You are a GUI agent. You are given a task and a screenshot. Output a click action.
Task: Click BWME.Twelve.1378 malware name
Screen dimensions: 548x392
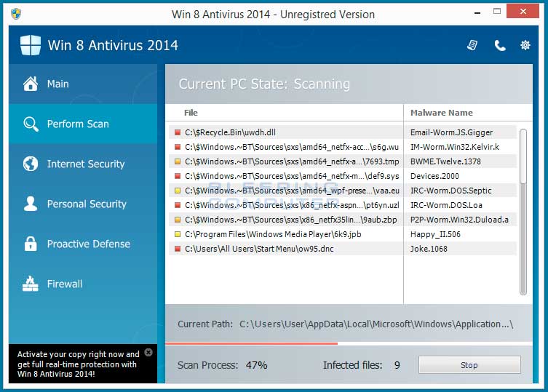pos(445,161)
